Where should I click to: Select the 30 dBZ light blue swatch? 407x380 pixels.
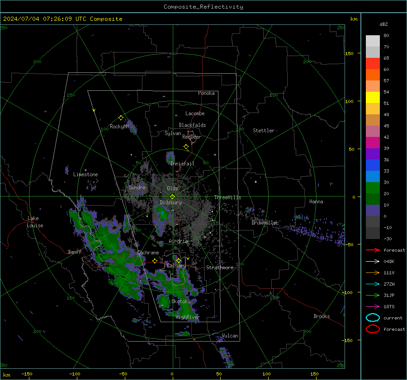click(373, 176)
